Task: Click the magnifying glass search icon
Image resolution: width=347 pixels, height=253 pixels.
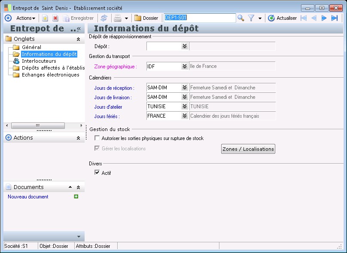Action: coord(241,18)
